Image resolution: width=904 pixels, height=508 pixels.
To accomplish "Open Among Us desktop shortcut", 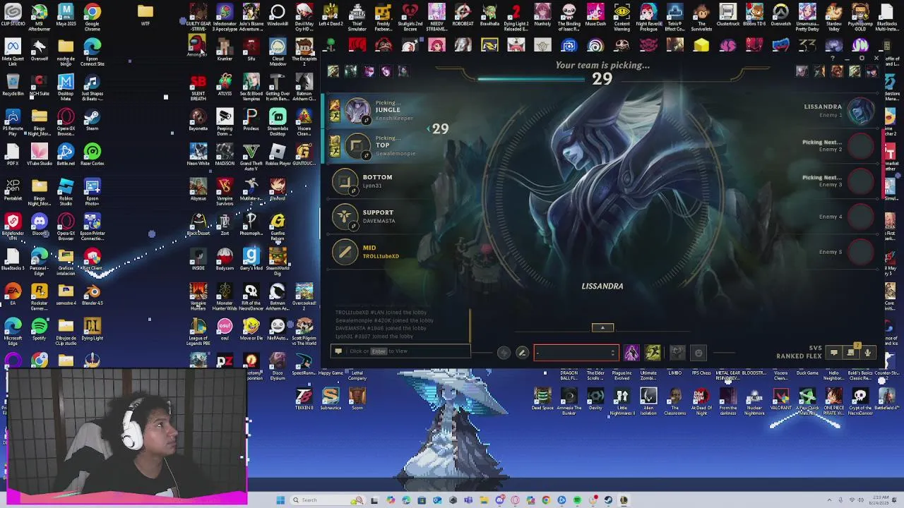I will point(198,47).
